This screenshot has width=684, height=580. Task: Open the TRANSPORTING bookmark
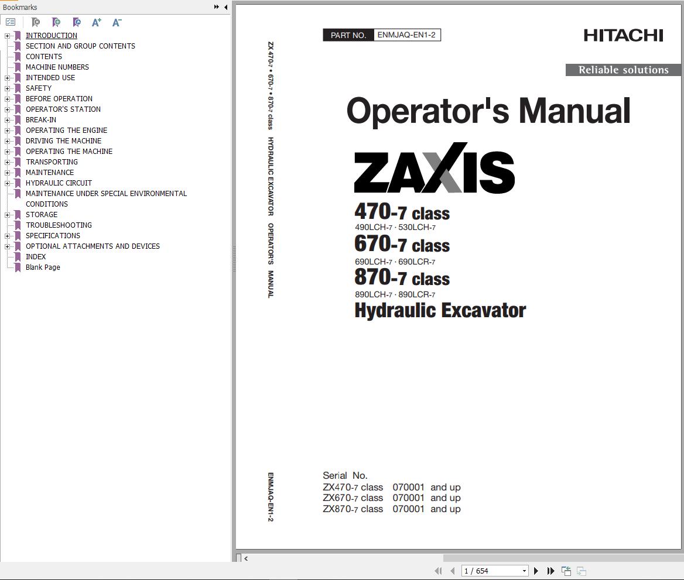click(52, 162)
